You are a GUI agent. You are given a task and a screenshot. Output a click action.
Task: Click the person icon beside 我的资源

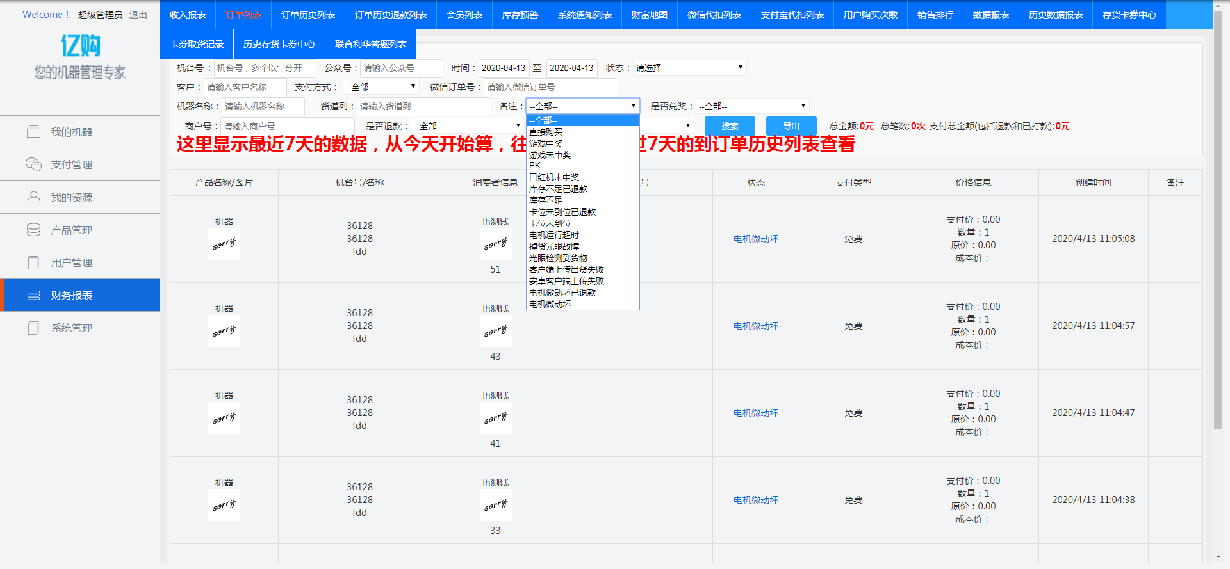[33, 197]
